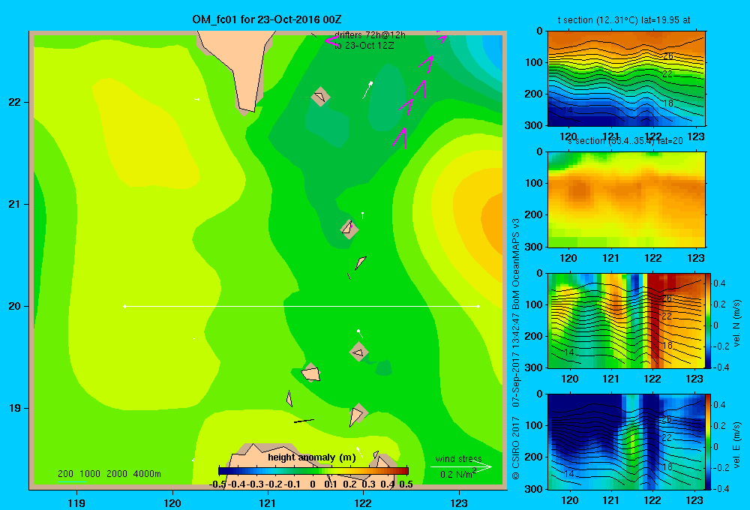Click the '© CSIRO 2017' copyright text

[516, 448]
